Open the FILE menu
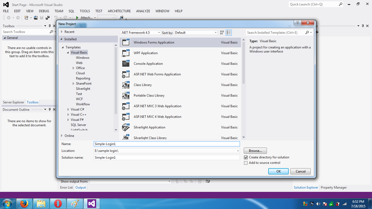372x209 pixels. pos(6,11)
